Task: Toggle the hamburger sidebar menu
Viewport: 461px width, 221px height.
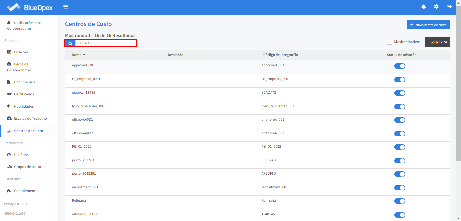Action: (66, 7)
